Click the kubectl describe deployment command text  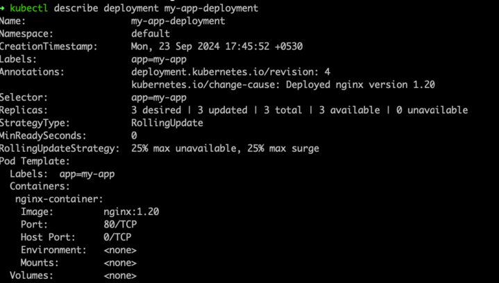click(x=134, y=8)
